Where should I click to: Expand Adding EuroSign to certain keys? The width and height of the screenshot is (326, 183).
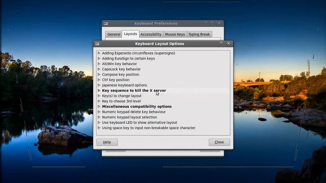[x=99, y=58]
